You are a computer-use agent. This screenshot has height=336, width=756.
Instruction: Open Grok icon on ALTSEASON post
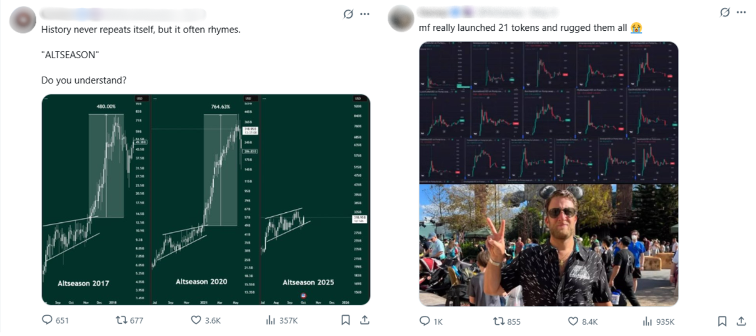pyautogui.click(x=348, y=14)
